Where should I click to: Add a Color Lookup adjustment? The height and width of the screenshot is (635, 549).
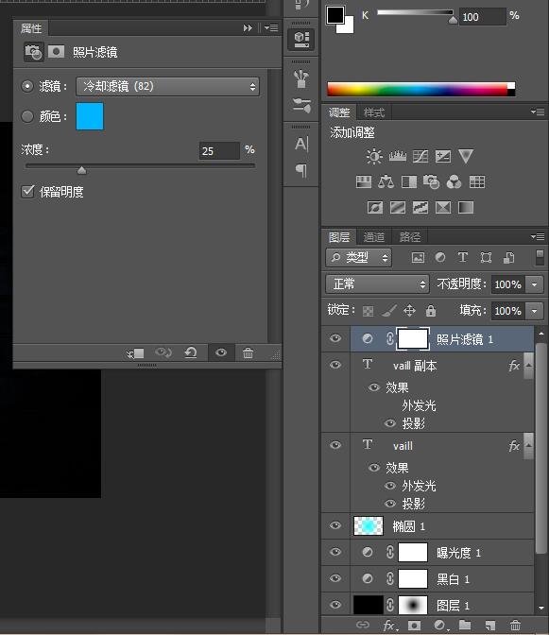click(x=477, y=181)
